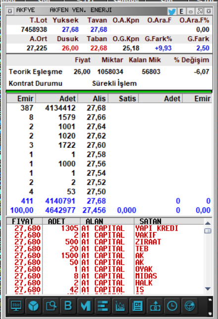218x319 pixels.
Task: Select the trade row sold by MIDAS
Action: point(105,276)
